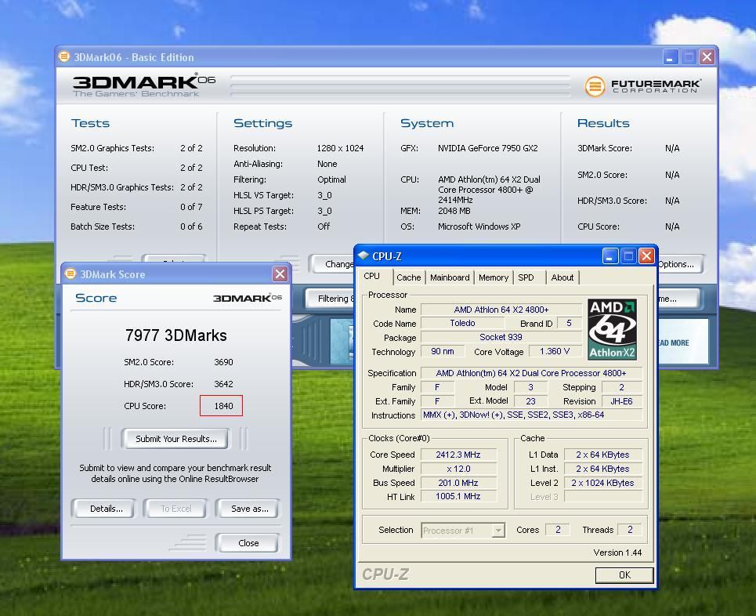The image size is (756, 616).
Task: Click the Resolution value 1280 x 1024
Action: [x=340, y=148]
